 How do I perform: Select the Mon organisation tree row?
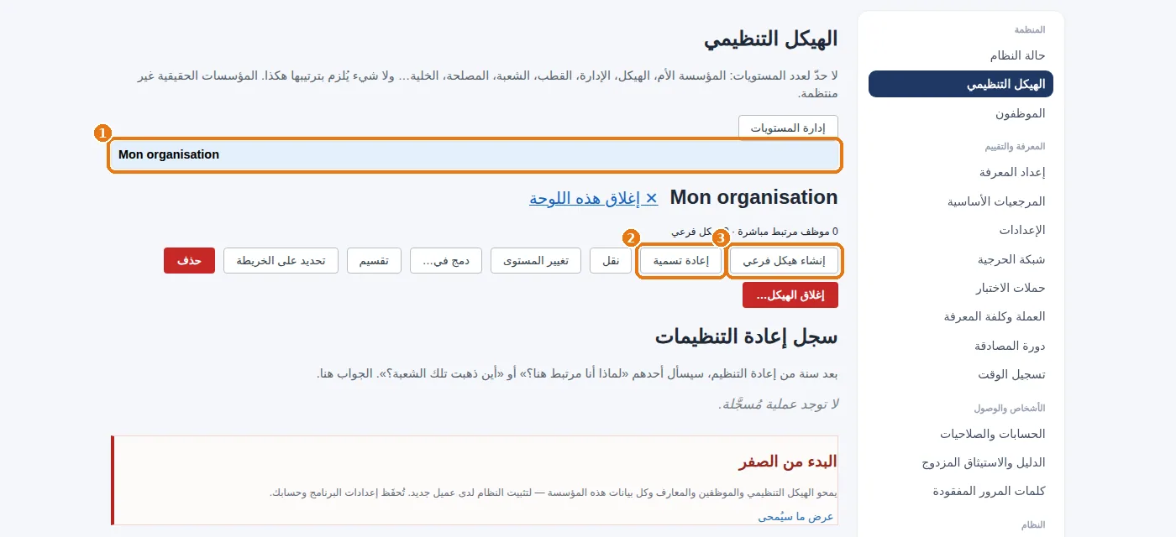click(x=475, y=154)
